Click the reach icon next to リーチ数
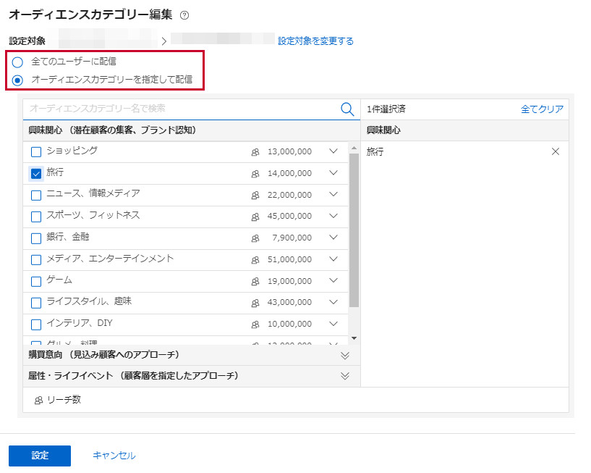 click(38, 401)
